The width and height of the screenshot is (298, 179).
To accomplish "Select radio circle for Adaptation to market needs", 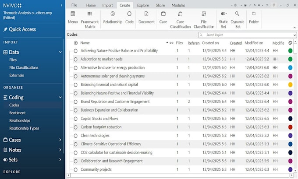I will point(75,60).
